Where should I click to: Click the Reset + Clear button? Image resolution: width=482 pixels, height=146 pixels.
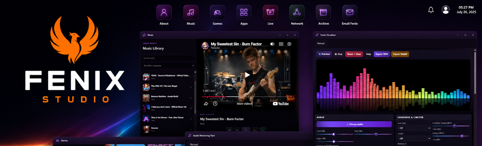tap(354, 54)
